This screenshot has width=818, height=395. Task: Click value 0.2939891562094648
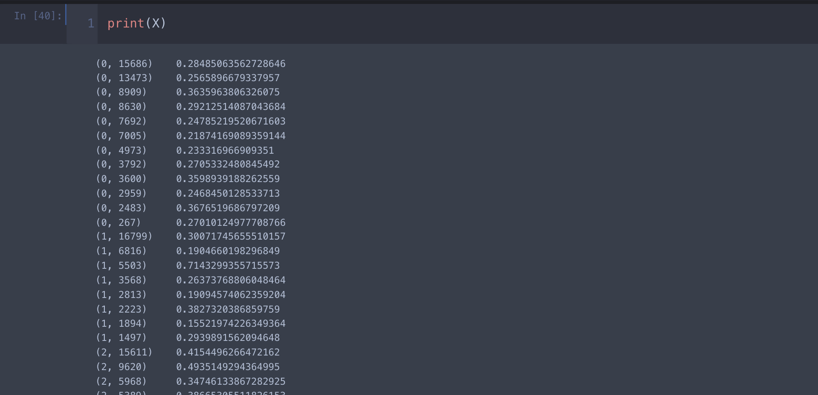(228, 338)
